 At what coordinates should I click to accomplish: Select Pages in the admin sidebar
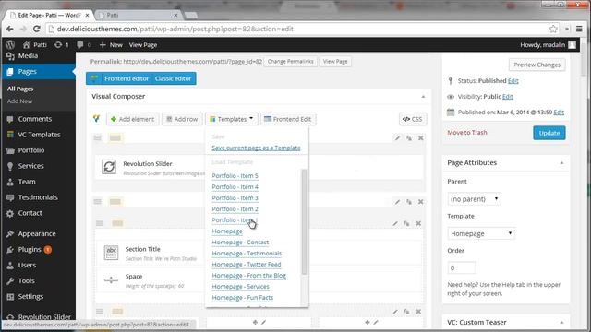click(27, 72)
